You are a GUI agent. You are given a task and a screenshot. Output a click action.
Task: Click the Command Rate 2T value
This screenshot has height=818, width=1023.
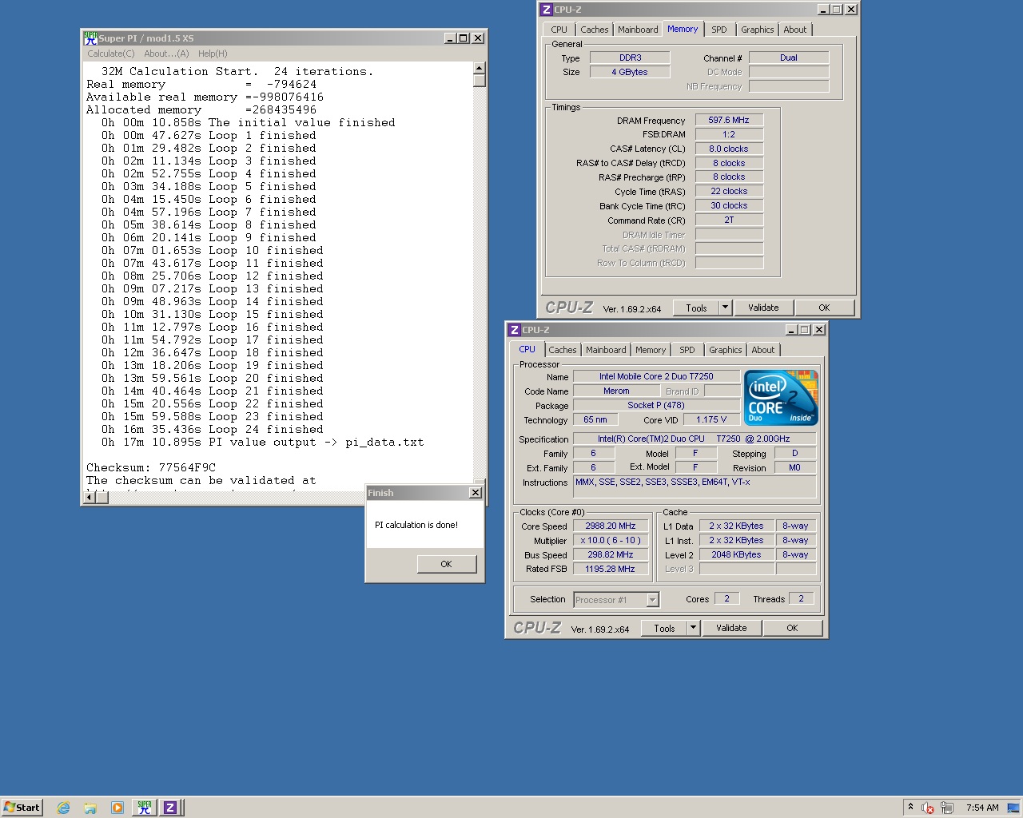(729, 220)
